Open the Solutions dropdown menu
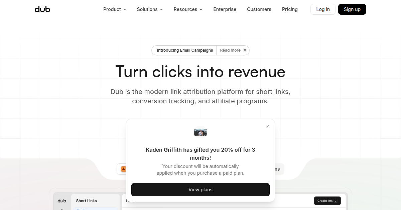 coord(147,9)
